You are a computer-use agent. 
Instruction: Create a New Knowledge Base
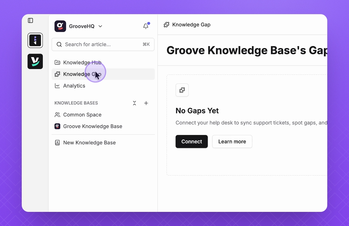point(103,143)
